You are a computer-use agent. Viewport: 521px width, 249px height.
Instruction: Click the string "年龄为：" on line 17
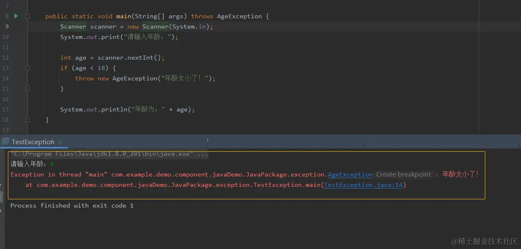(148, 109)
